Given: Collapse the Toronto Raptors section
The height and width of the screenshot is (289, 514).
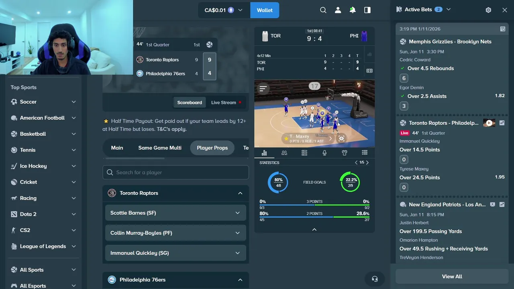Looking at the screenshot, I should point(240,193).
